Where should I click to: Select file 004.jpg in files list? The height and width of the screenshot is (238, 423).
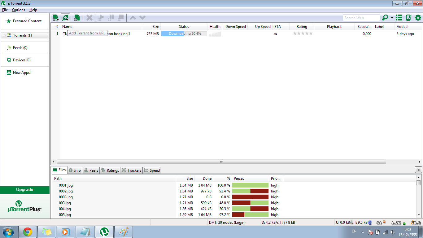tap(65, 209)
